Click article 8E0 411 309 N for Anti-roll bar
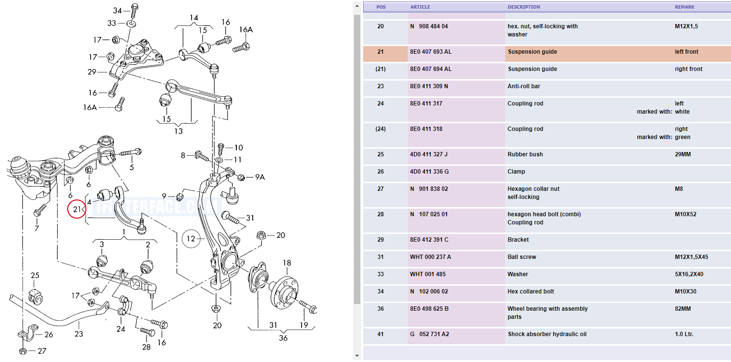Image resolution: width=731 pixels, height=362 pixels. pyautogui.click(x=429, y=86)
